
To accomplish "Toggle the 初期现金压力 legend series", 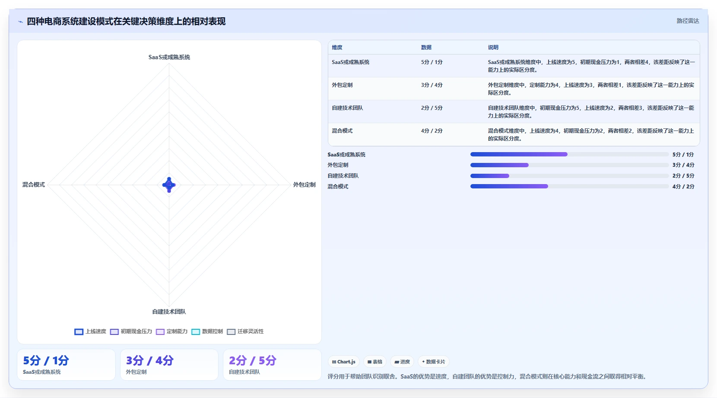I will [x=131, y=331].
